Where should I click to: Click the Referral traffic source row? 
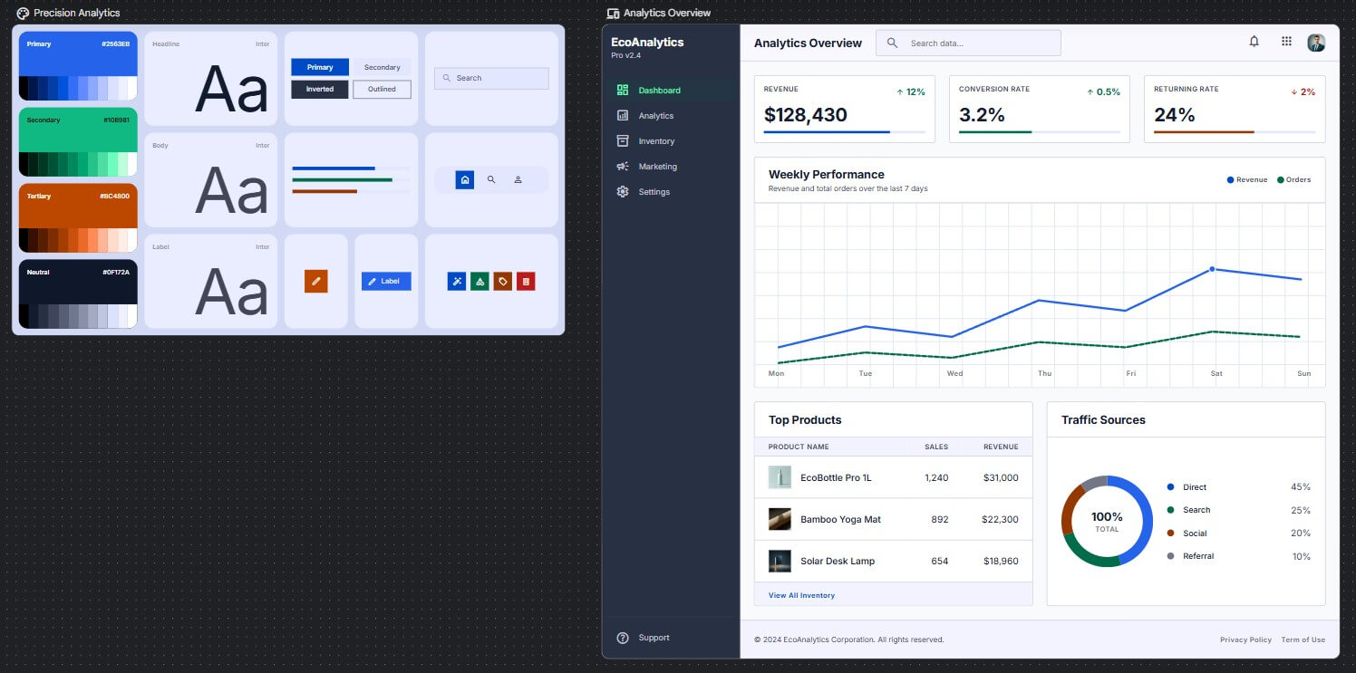point(1239,556)
